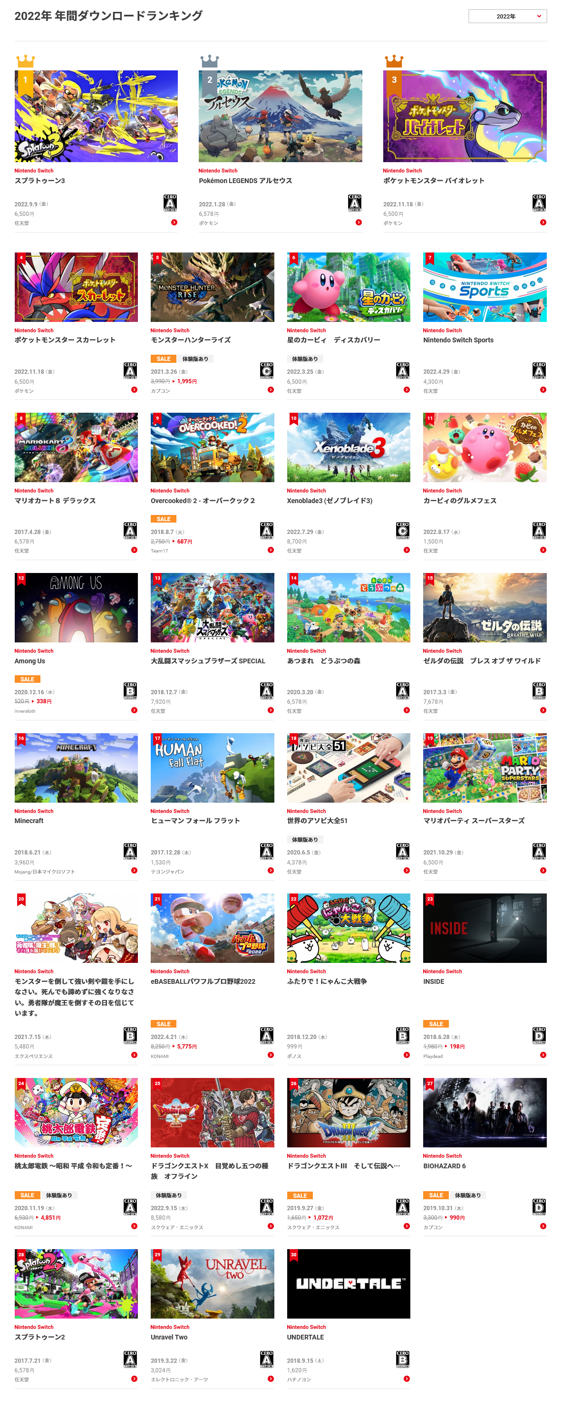Click the red arrow icon for モンスターハンターライズ
This screenshot has height=1417, width=572.
click(271, 389)
